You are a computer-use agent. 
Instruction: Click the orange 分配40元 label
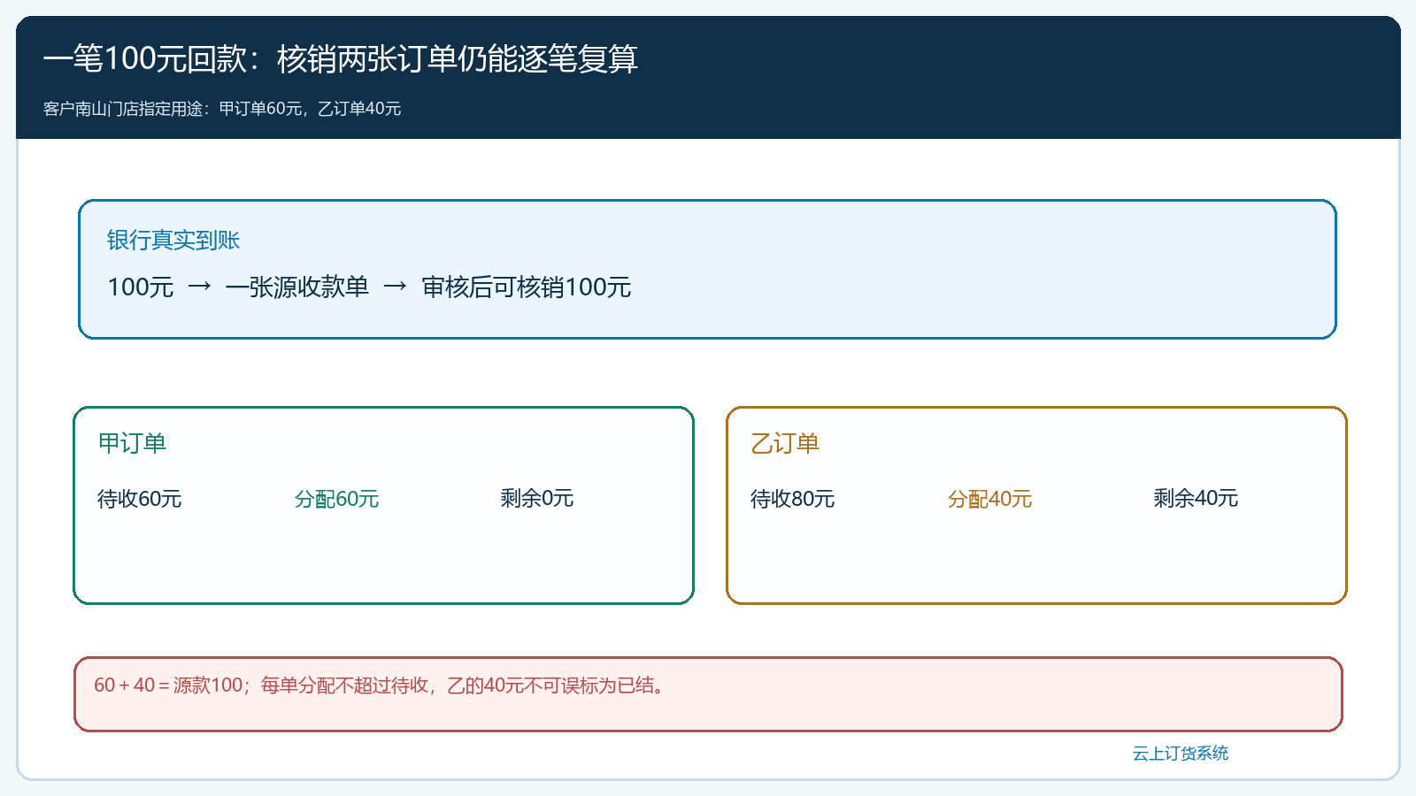click(989, 499)
